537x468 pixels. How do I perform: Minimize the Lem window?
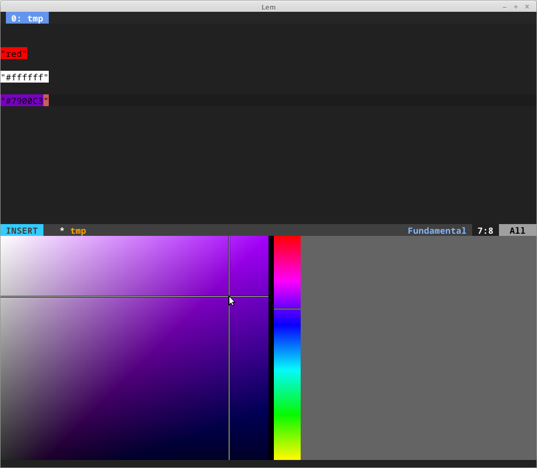(x=504, y=6)
